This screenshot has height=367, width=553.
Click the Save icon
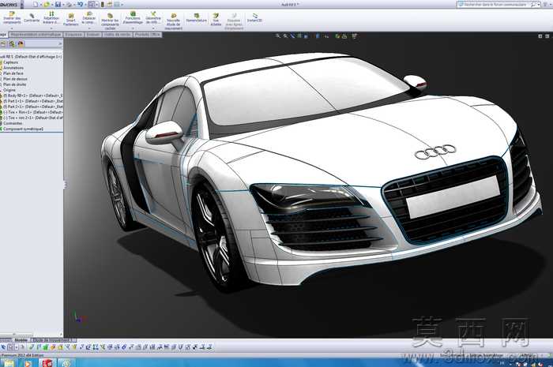point(58,4)
